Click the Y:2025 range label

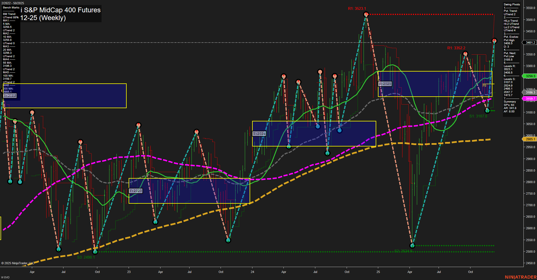pyautogui.click(x=385, y=84)
